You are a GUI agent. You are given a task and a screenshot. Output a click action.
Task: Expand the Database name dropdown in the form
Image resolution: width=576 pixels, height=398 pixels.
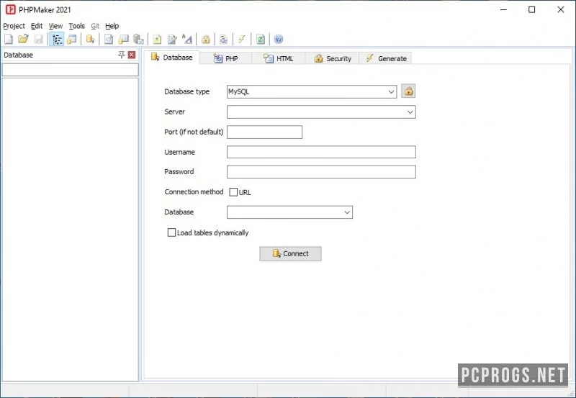pos(347,212)
